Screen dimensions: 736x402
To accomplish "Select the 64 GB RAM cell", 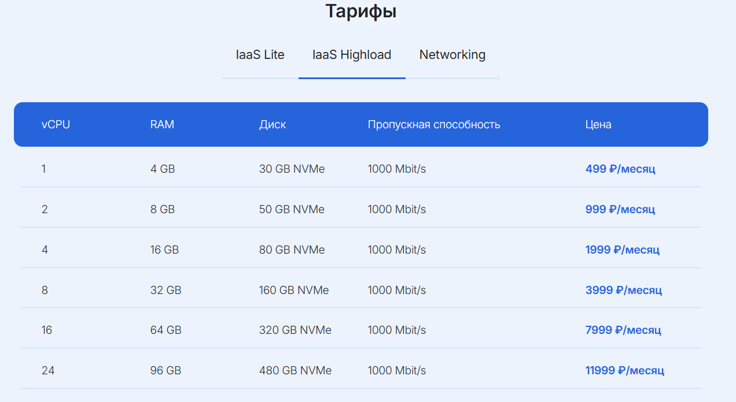I will coord(165,330).
